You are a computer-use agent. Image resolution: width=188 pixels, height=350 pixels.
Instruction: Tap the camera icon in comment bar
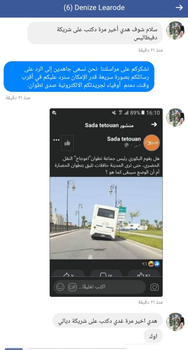point(154,287)
